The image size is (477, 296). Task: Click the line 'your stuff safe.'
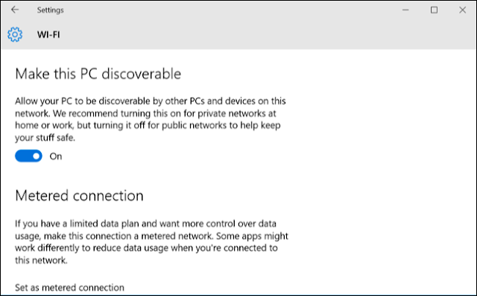tap(45, 138)
